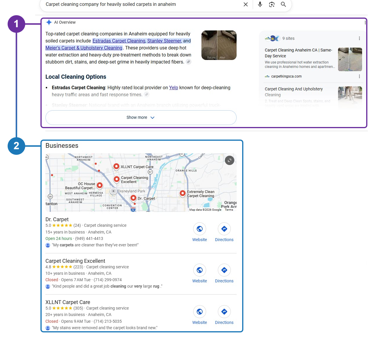Expand the businesses map
The image size is (370, 340).
230,160
